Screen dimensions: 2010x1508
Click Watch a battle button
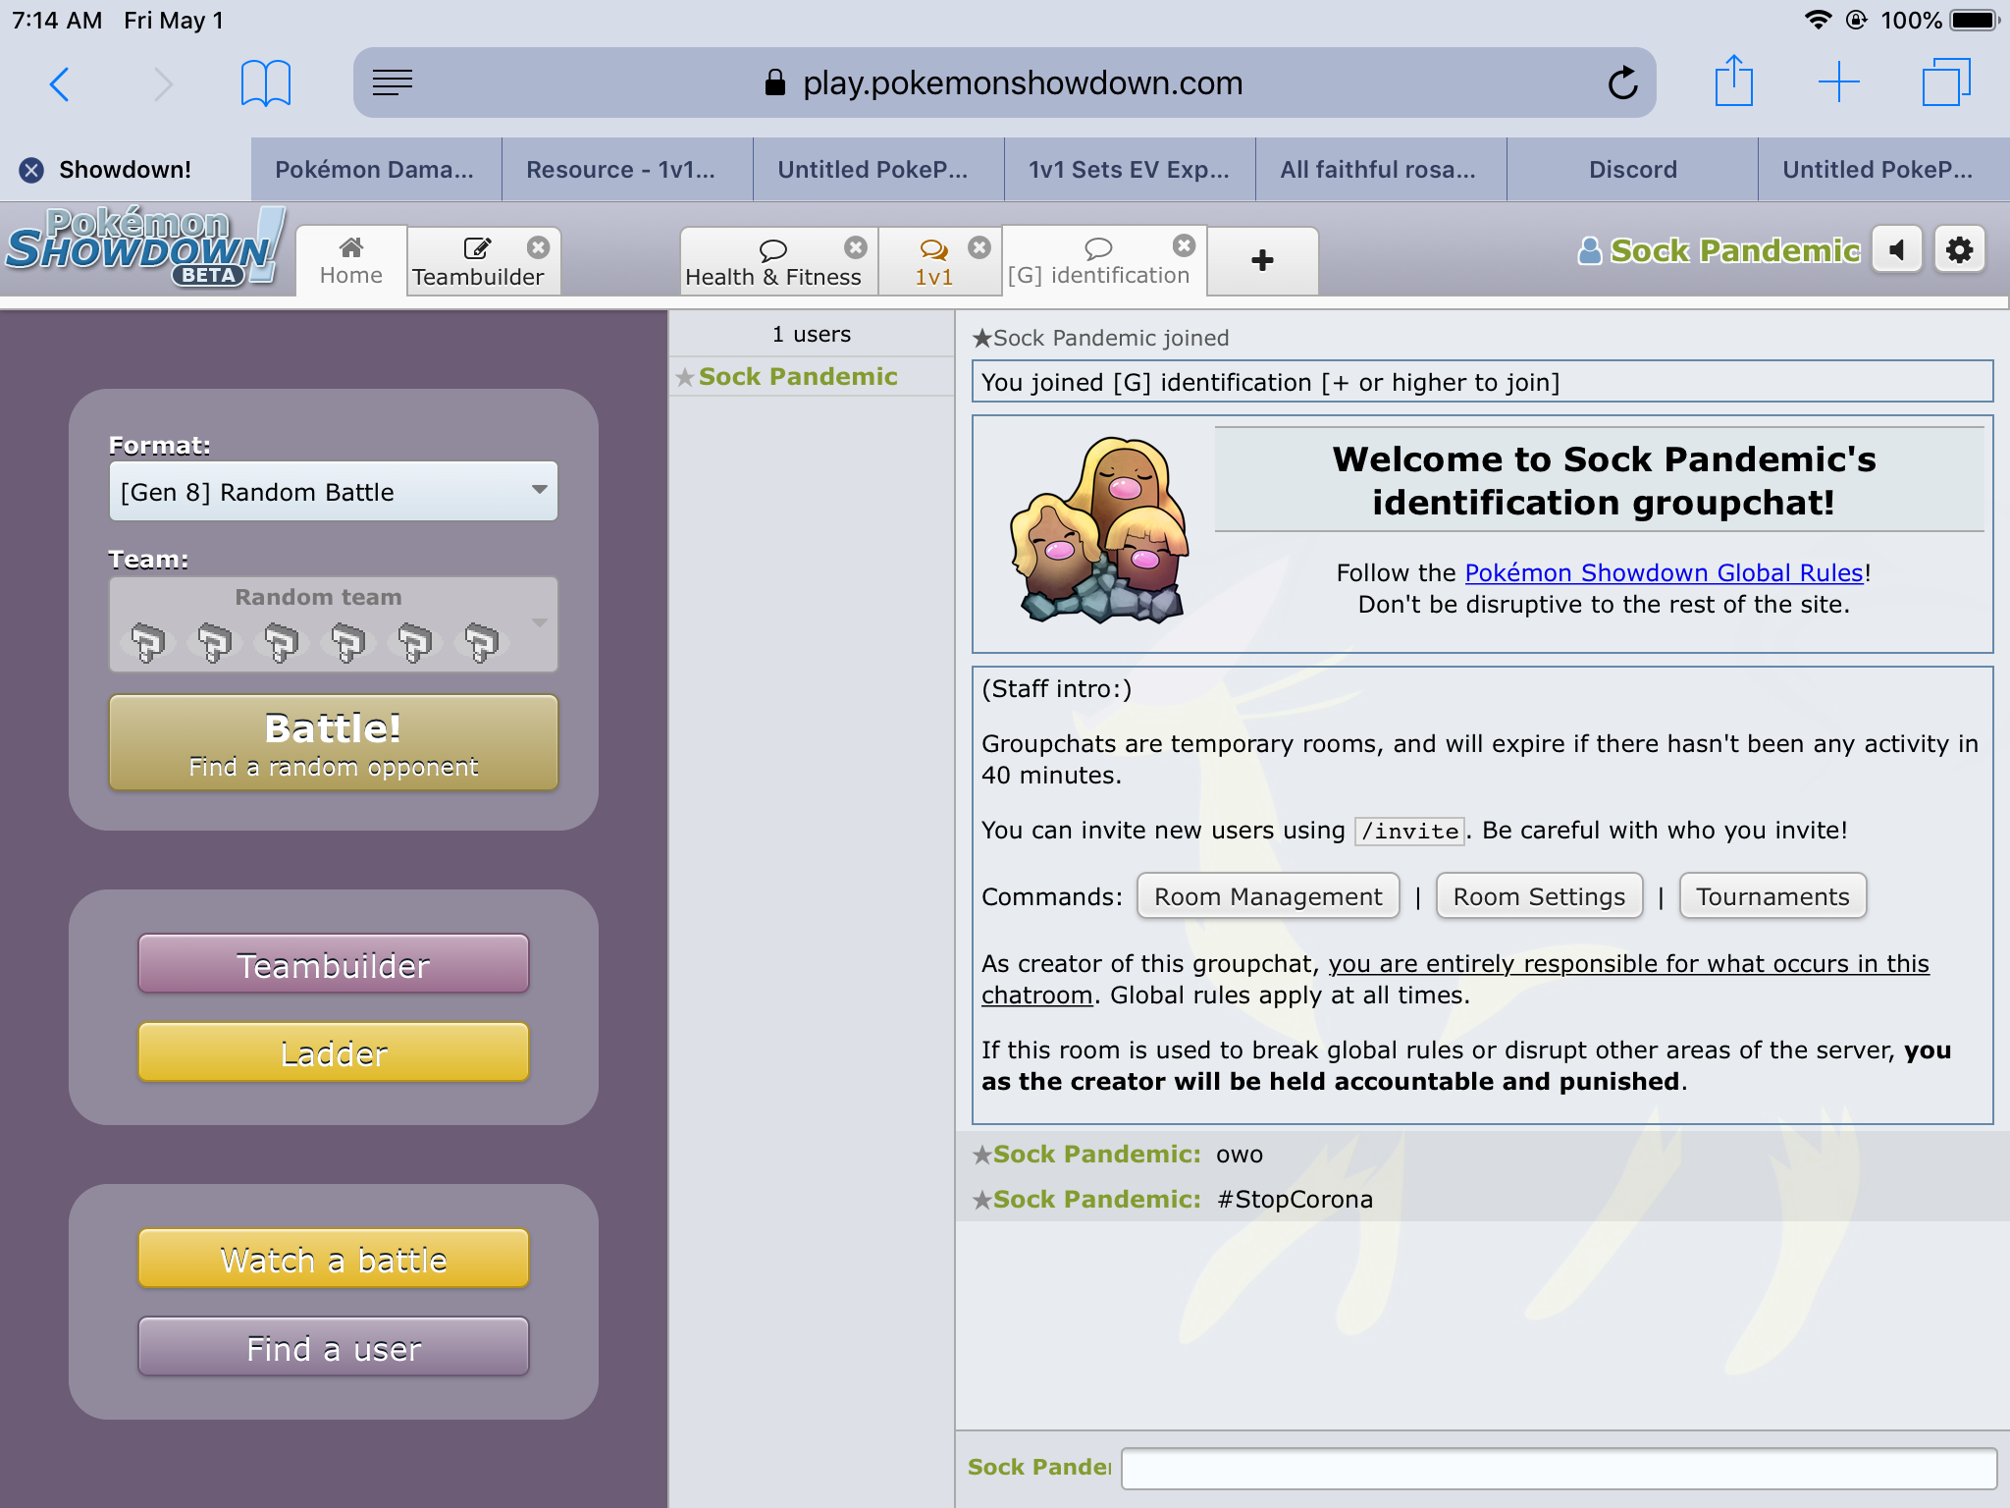pyautogui.click(x=334, y=1260)
